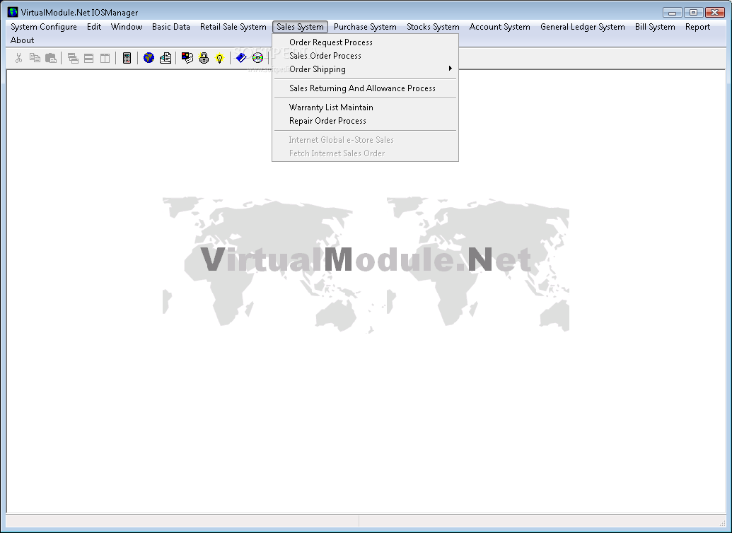Viewport: 732px width, 533px height.
Task: Click the Copy toolbar icon
Action: pyautogui.click(x=35, y=58)
